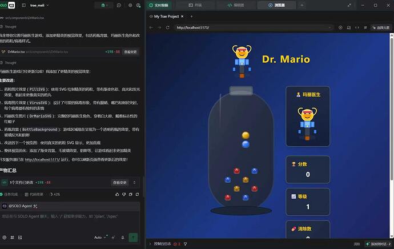Image resolution: width=394 pixels, height=249 pixels.
Task: Click the red error count indicator
Action: click(177, 244)
